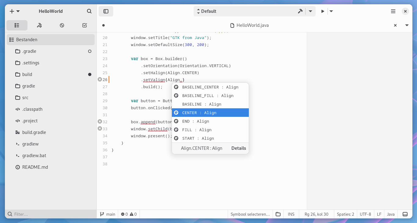Toggle INS insert mode in status bar
This screenshot has width=417, height=223.
[x=291, y=214]
